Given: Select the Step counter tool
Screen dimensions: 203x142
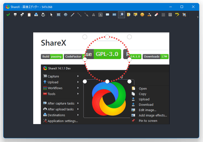Looking at the screenshot, I should [x=114, y=15].
